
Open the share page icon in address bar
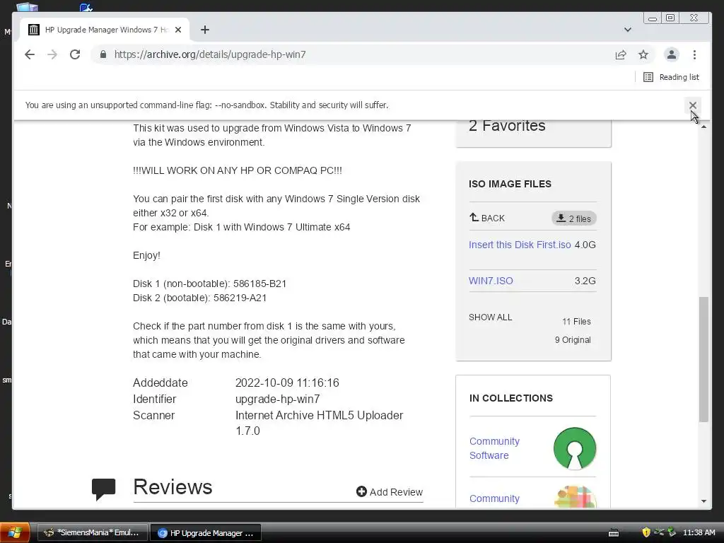(621, 54)
